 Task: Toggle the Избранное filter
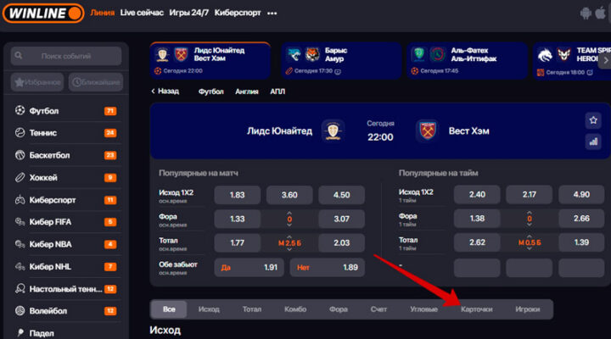(x=37, y=82)
